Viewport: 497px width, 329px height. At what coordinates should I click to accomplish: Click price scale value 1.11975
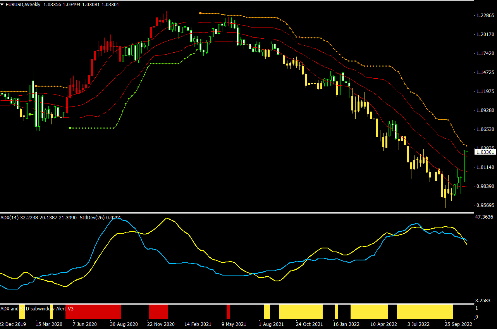coord(485,91)
